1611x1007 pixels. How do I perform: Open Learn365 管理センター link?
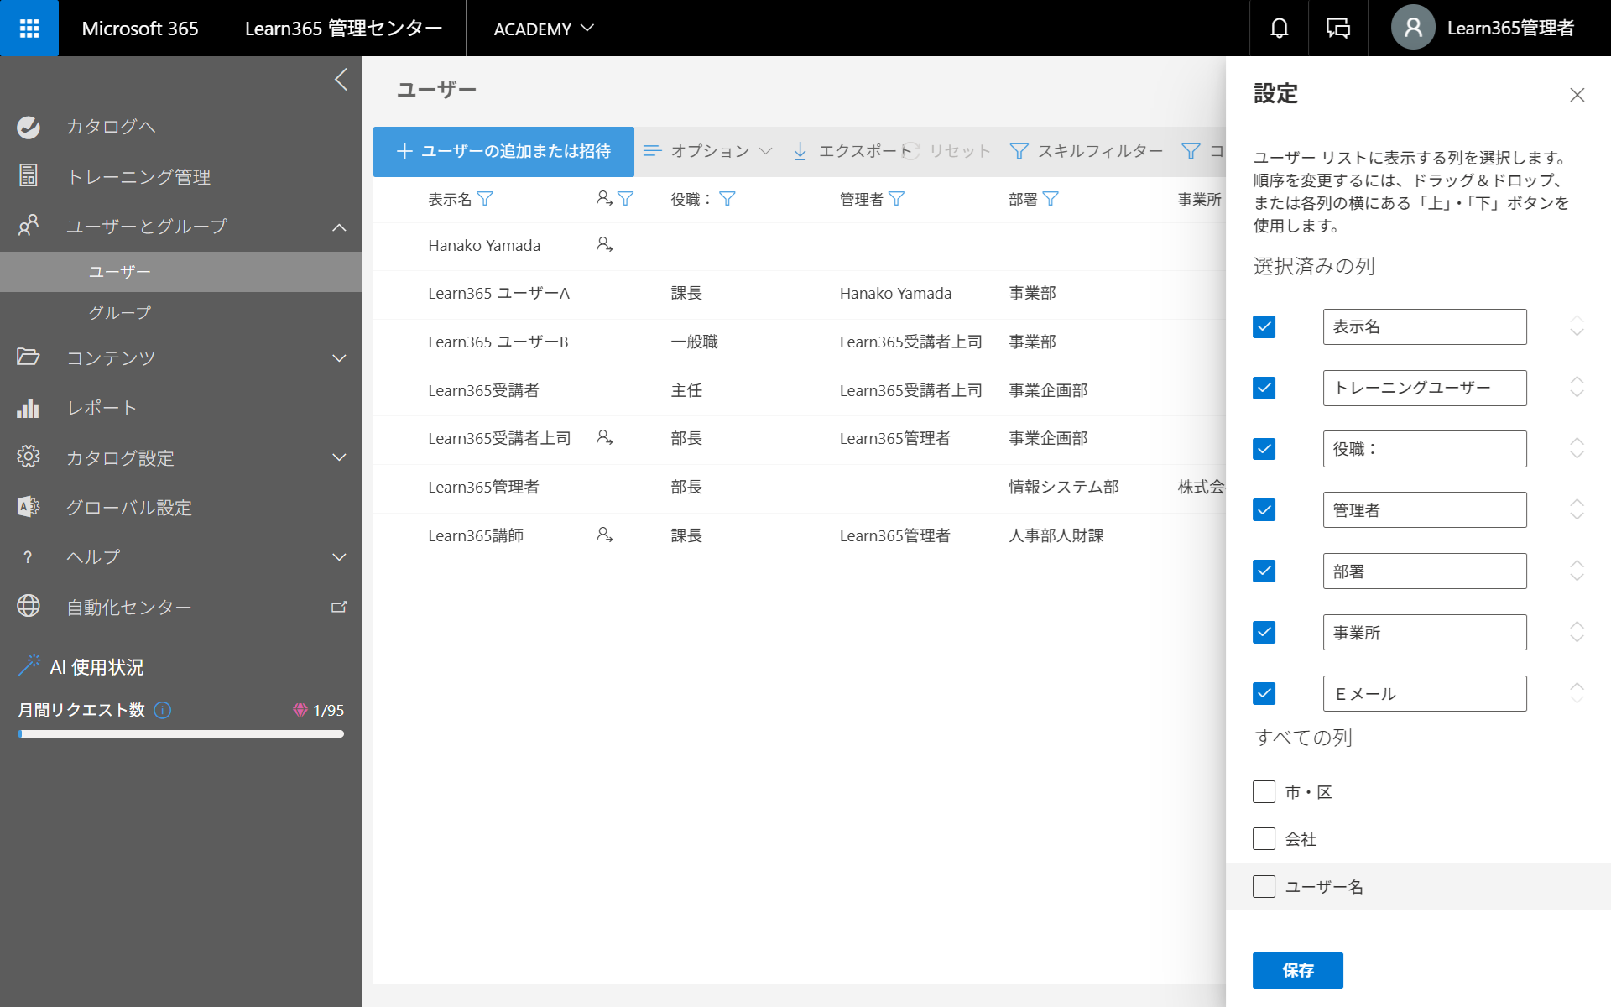[x=343, y=29]
